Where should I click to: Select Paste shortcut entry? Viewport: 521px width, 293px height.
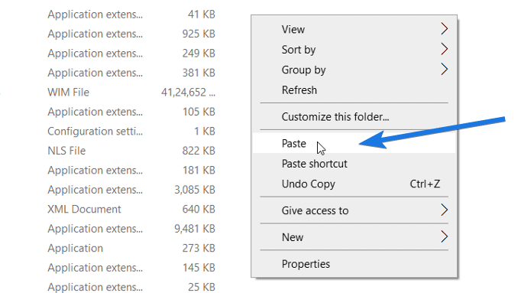pos(354,164)
